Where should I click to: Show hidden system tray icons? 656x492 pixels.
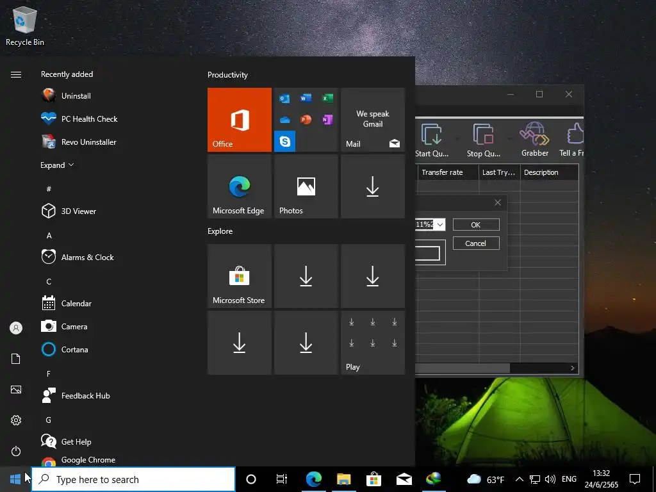pos(519,479)
